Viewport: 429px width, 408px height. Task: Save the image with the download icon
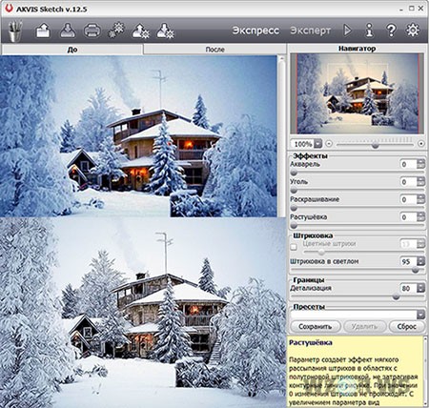click(x=68, y=31)
